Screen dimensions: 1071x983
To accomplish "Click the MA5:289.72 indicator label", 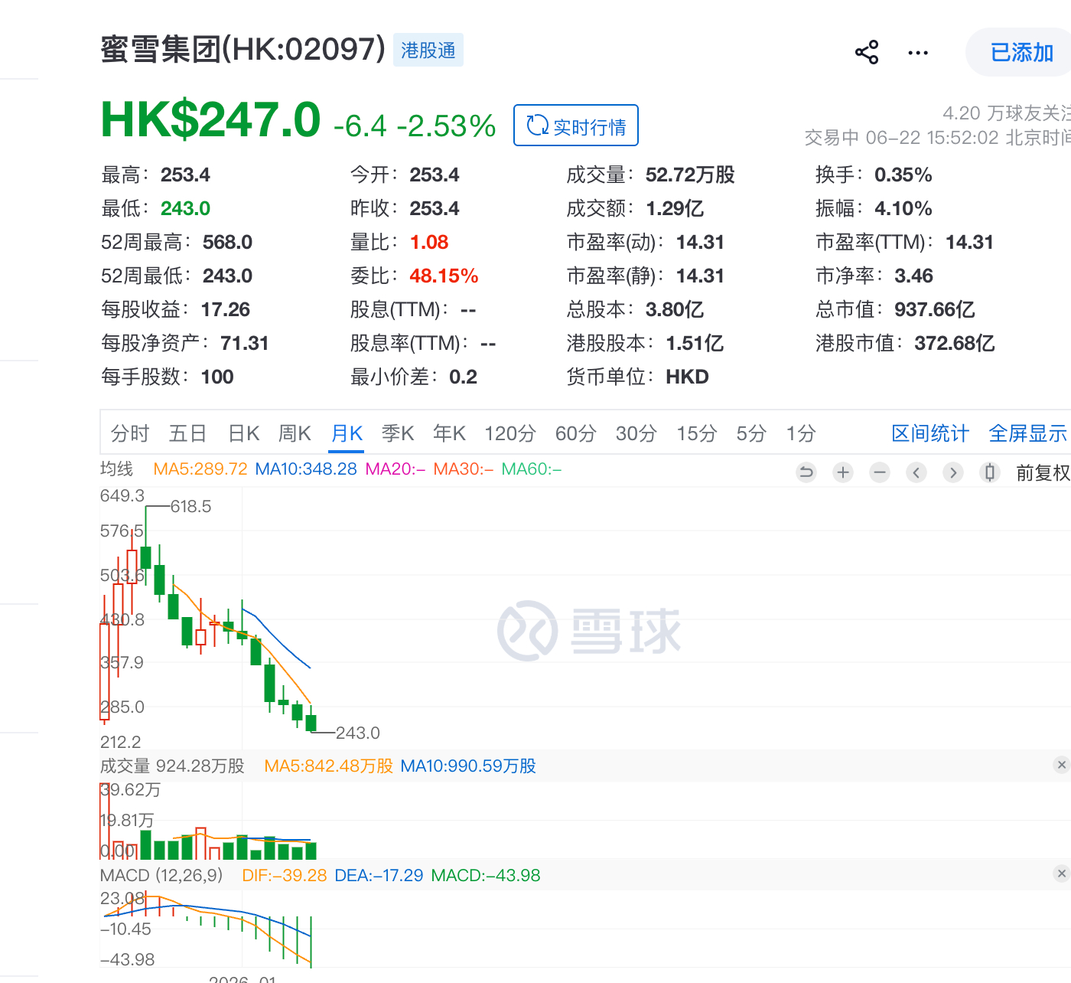I will [x=200, y=469].
